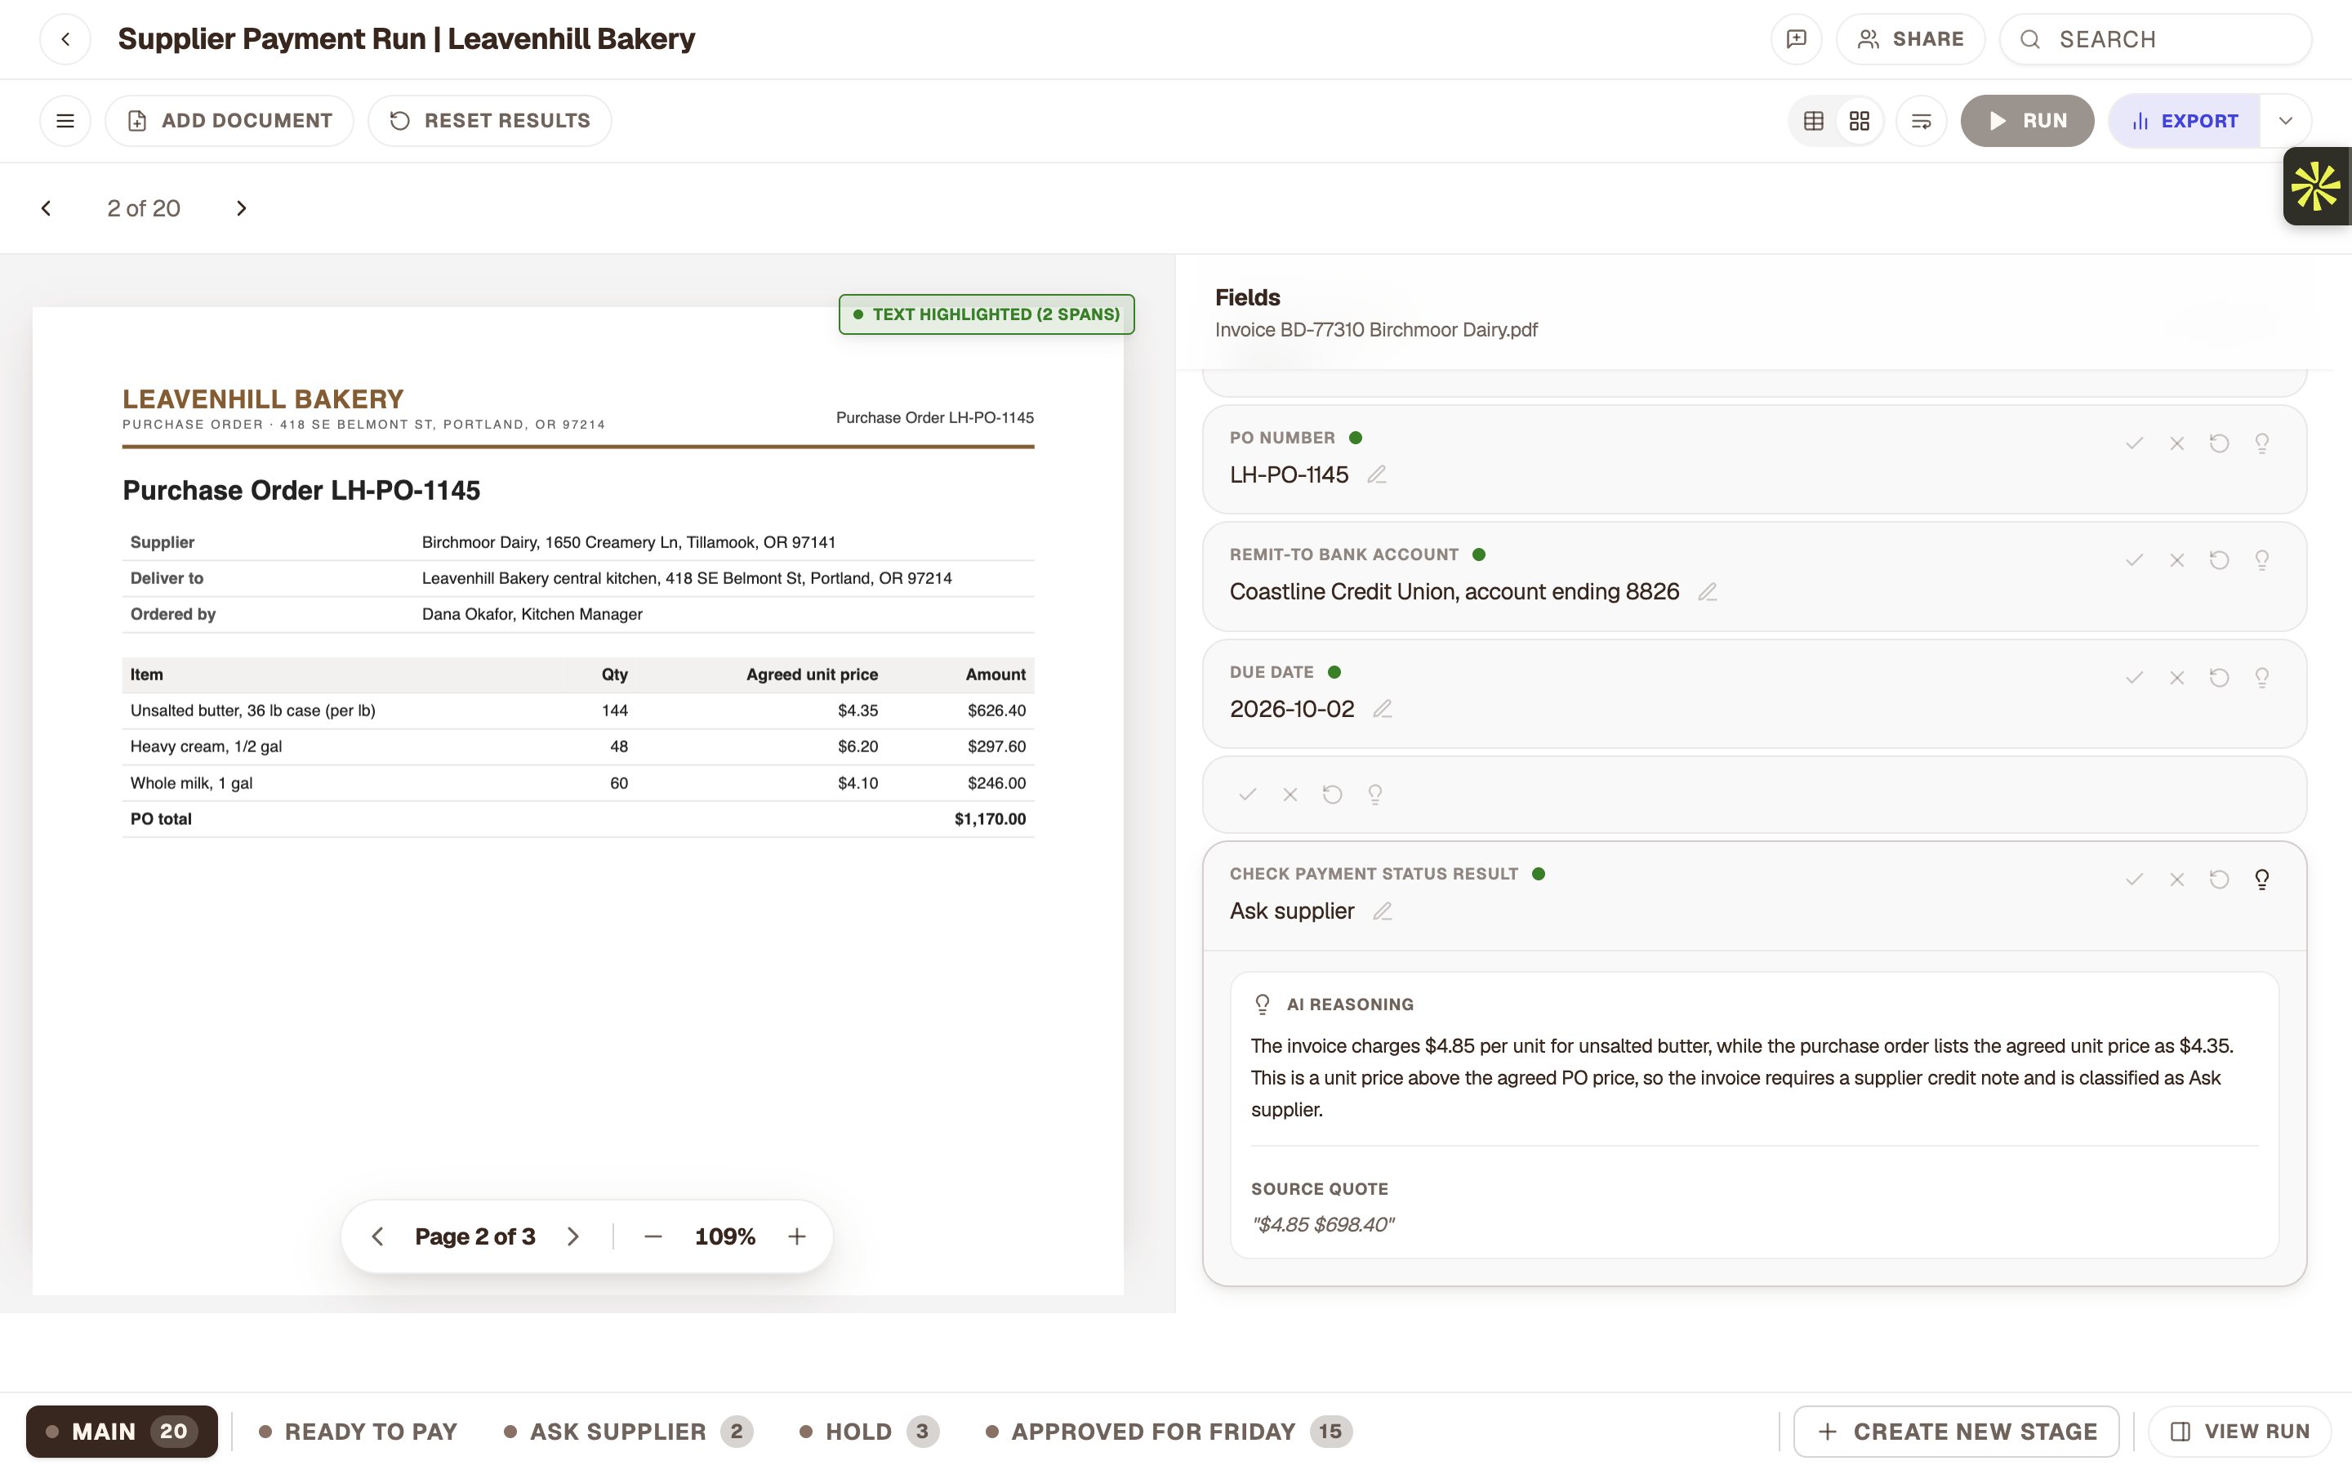Go back using the header back arrow
2352x1470 pixels.
65,39
